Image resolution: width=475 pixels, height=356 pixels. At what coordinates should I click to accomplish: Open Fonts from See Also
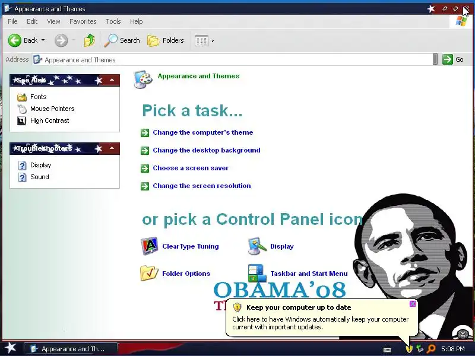click(x=38, y=97)
